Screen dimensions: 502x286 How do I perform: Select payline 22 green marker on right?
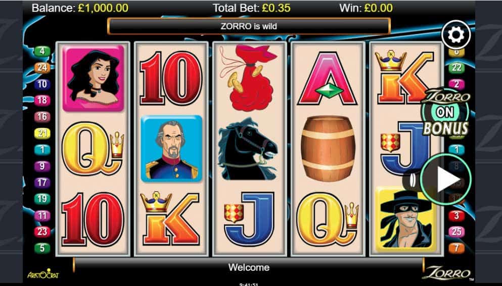tap(456, 68)
